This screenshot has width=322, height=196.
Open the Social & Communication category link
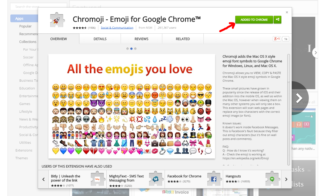pos(117,28)
